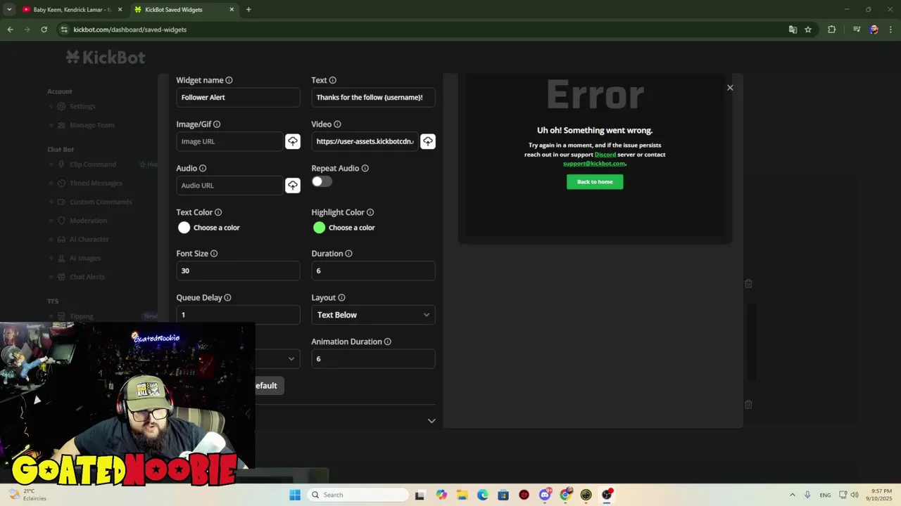Open the partially hidden dropdown beside Animation Duration
Viewport: 901px width, 506px height.
(x=277, y=358)
